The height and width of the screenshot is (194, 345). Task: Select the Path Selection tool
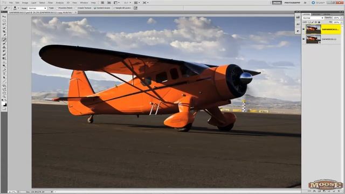[x=4, y=78]
